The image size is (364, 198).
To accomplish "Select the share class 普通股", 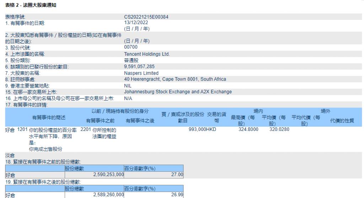I will click(x=131, y=60).
